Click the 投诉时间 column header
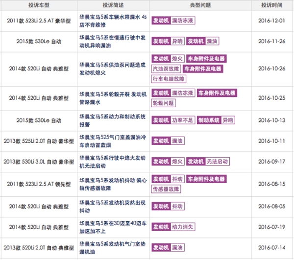This screenshot has width=294, height=260. pyautogui.click(x=271, y=5)
